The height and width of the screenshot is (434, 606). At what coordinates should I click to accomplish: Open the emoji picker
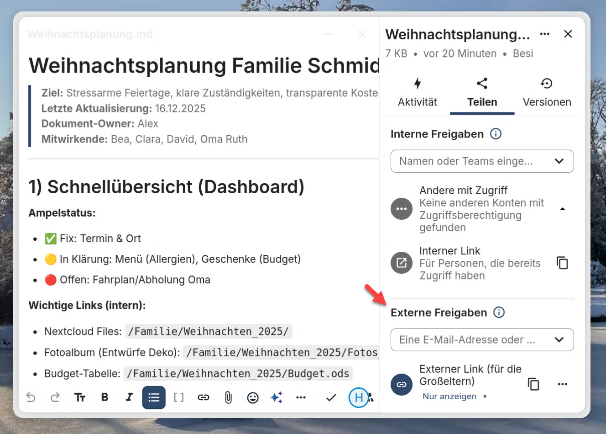tap(253, 397)
